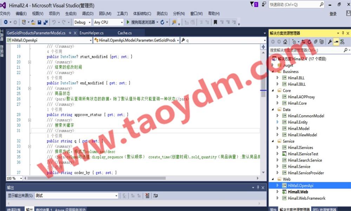Click the Open File folder toolbar icon

[33, 22]
